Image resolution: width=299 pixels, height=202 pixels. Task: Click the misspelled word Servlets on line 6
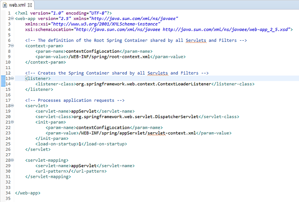point(196,40)
